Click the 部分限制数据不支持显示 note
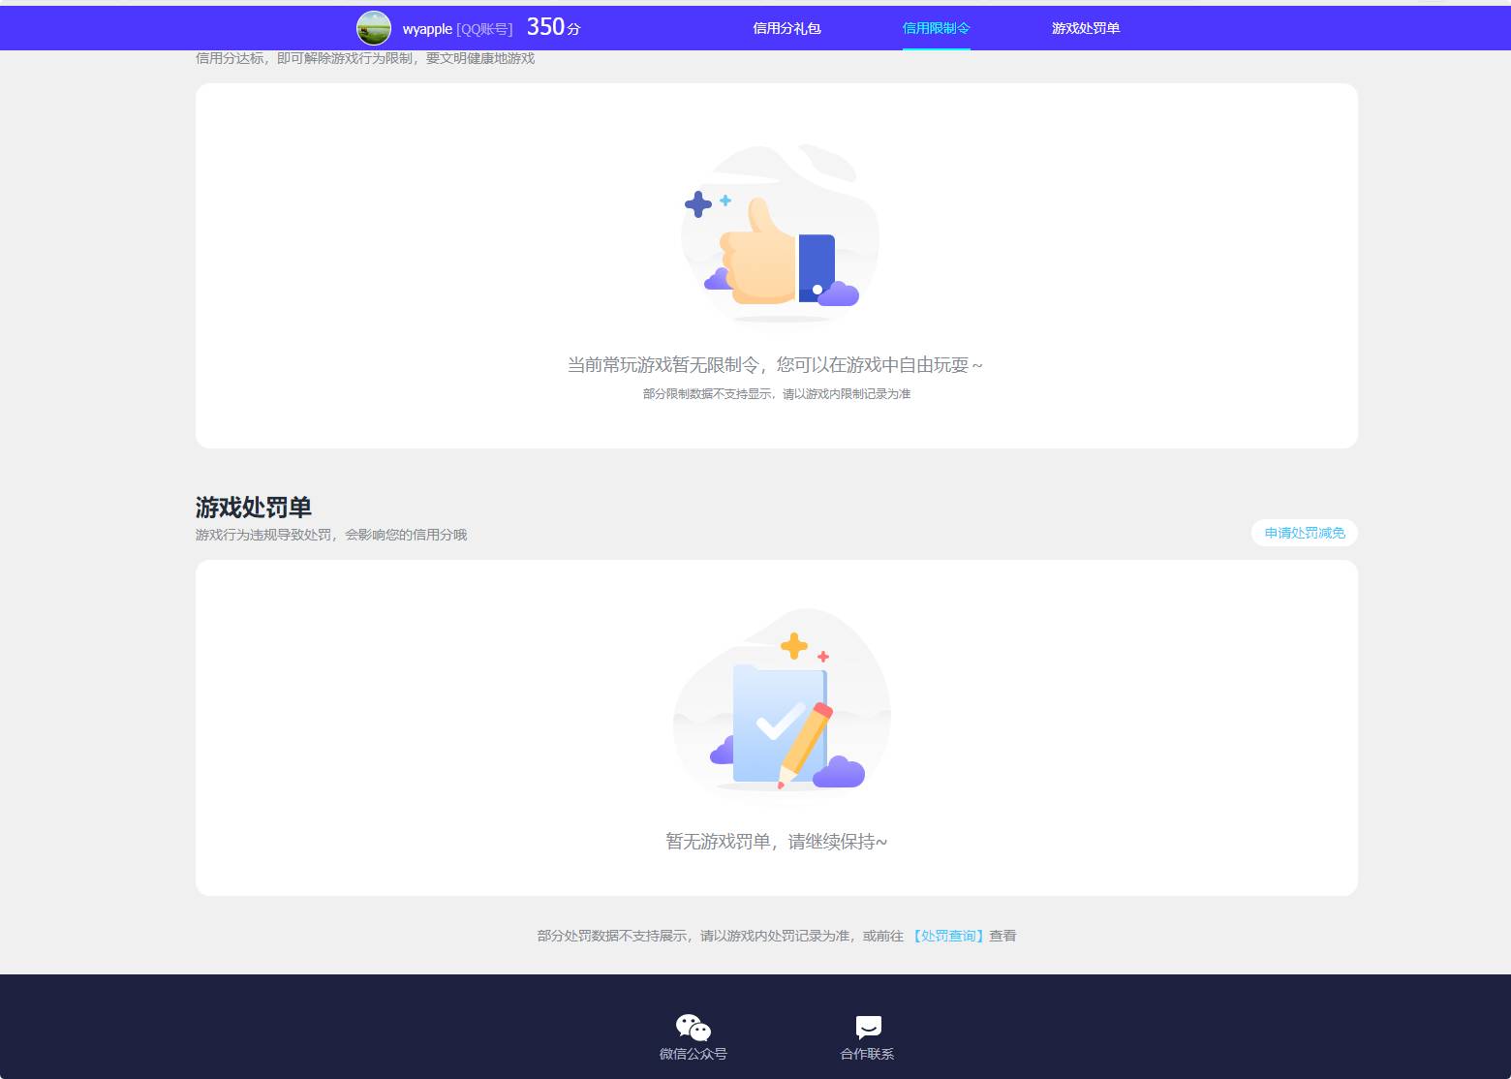The width and height of the screenshot is (1511, 1079). [777, 394]
